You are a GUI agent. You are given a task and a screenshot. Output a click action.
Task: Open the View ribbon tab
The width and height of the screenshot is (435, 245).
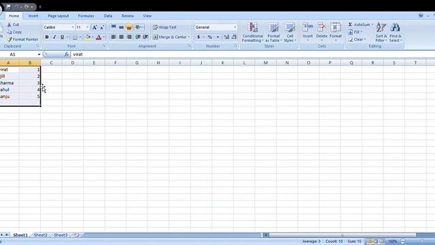pos(147,16)
